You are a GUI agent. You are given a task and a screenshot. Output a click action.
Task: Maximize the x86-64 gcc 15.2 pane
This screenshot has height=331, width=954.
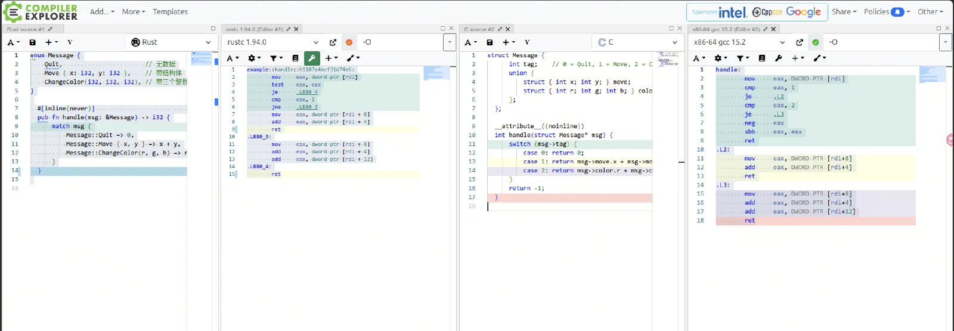point(938,28)
